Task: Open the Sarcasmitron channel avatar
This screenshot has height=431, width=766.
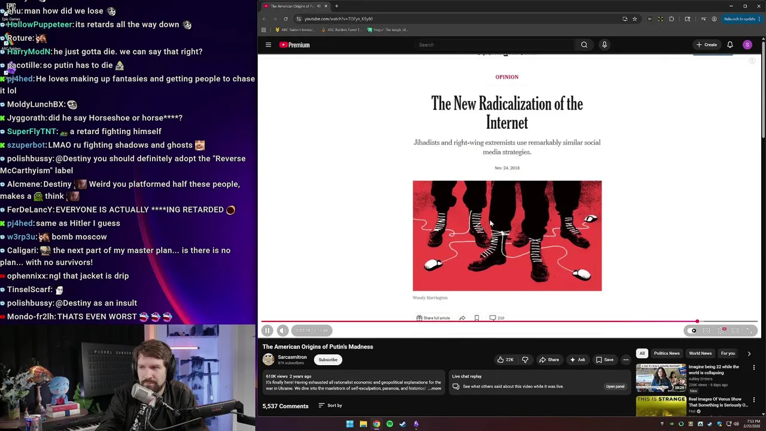Action: click(268, 359)
